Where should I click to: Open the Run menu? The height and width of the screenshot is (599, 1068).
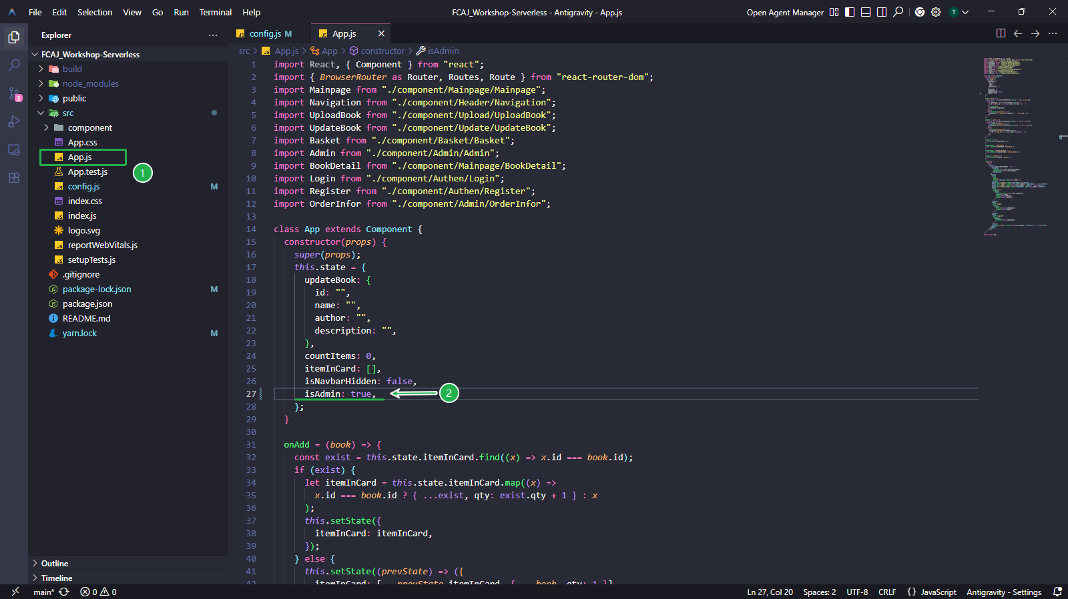click(x=181, y=12)
